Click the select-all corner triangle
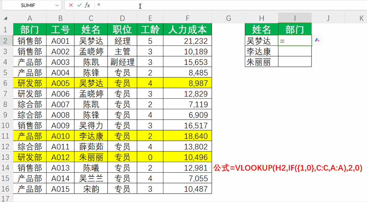This screenshot has width=367, height=202. (6, 18)
